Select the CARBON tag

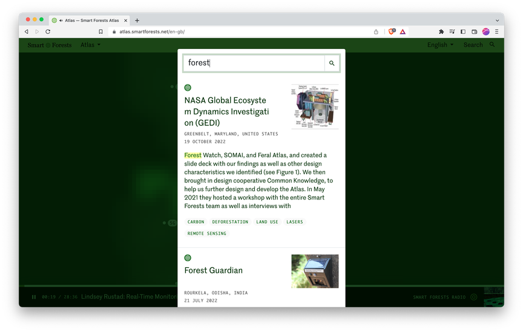[196, 222]
